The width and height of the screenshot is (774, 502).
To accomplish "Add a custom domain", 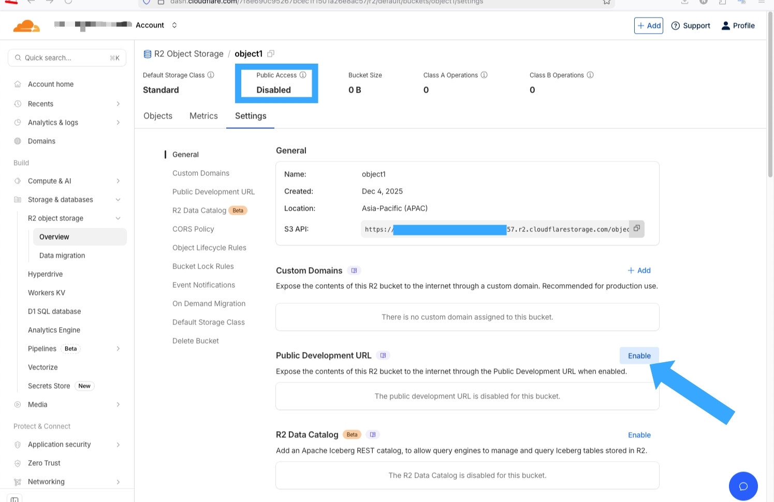I will point(639,271).
